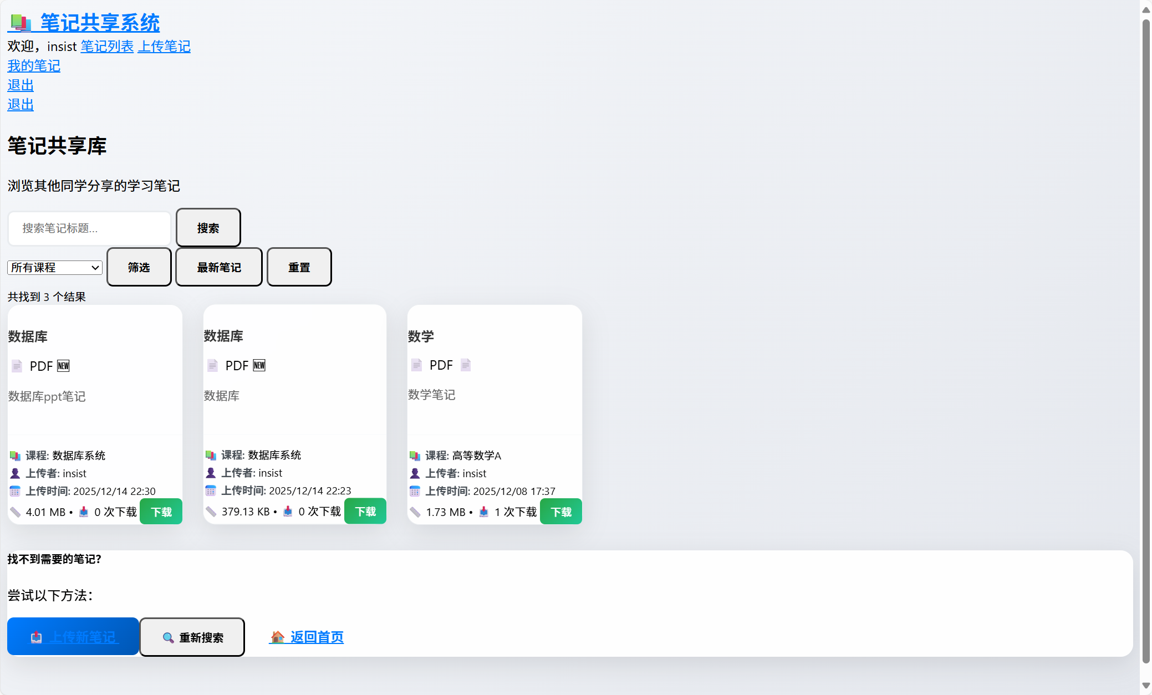Click NEW badge icon on first 数据库 card
The height and width of the screenshot is (695, 1152).
(63, 366)
